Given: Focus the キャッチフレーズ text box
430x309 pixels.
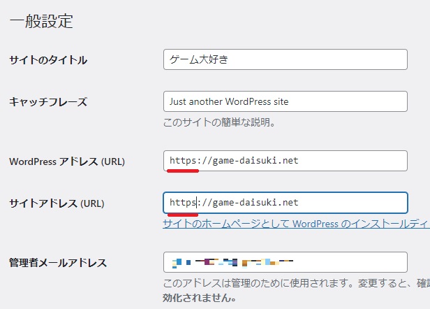Looking at the screenshot, I should click(x=286, y=101).
